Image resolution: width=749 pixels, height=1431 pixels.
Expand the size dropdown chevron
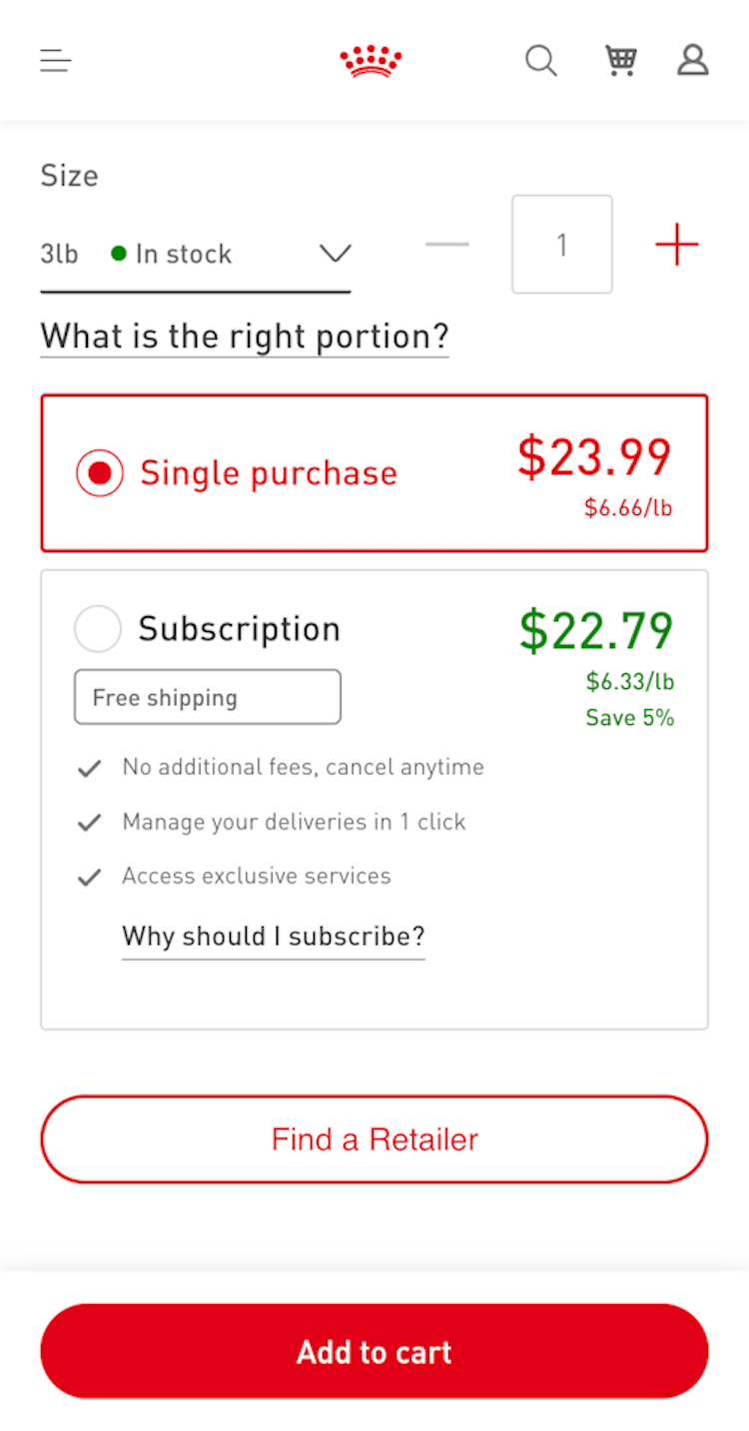tap(335, 254)
